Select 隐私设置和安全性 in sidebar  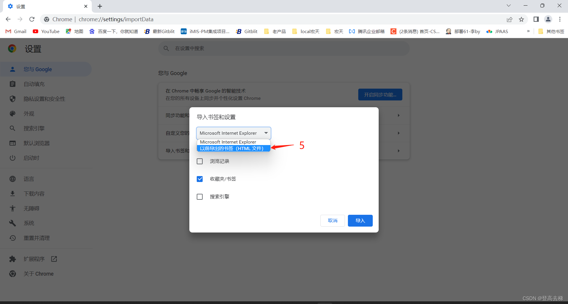(46, 99)
